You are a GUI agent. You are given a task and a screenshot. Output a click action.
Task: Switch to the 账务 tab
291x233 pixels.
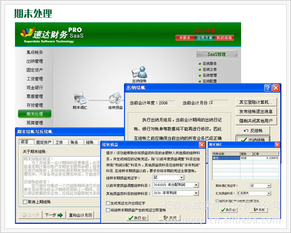76,142
